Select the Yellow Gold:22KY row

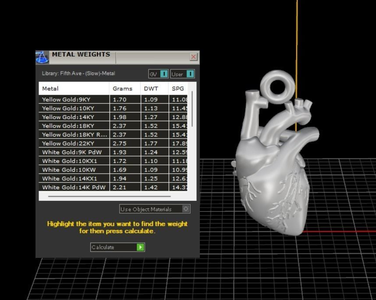[x=113, y=143]
